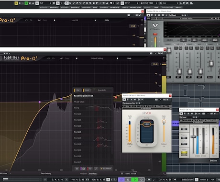Toggle the Pre analyzer button
The image size is (220, 182).
pyautogui.click(x=77, y=91)
